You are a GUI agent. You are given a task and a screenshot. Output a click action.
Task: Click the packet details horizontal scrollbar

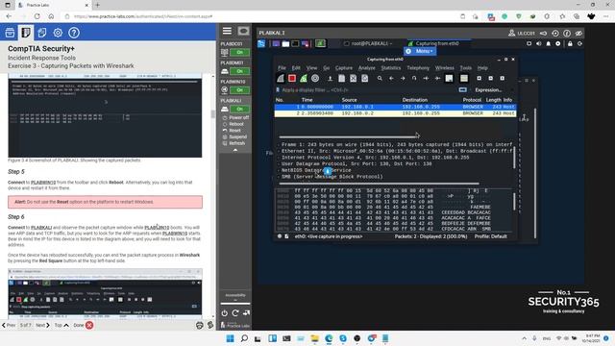pyautogui.click(x=379, y=184)
